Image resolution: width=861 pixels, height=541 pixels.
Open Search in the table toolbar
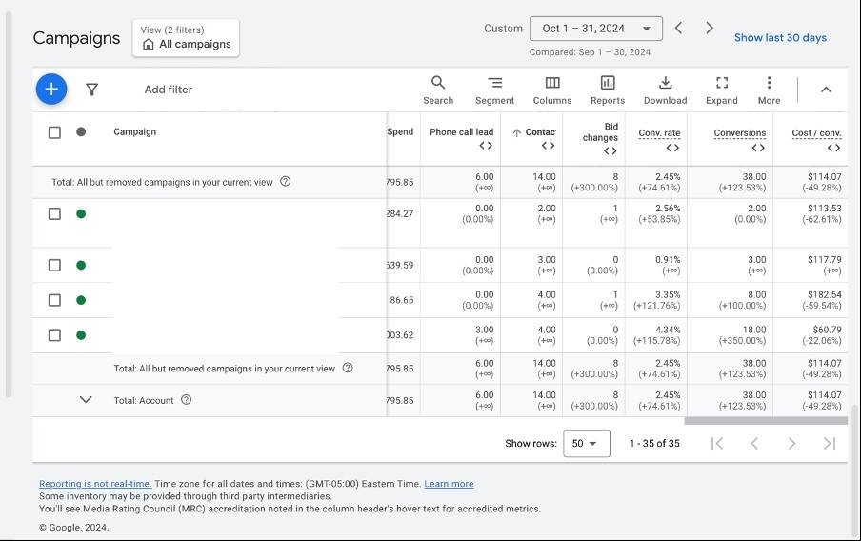pos(438,90)
